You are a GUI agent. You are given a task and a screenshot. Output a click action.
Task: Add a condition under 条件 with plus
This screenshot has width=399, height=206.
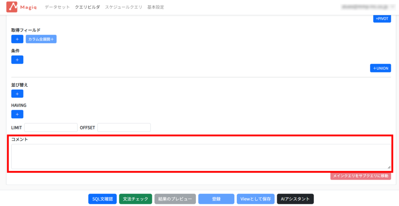coord(17,60)
